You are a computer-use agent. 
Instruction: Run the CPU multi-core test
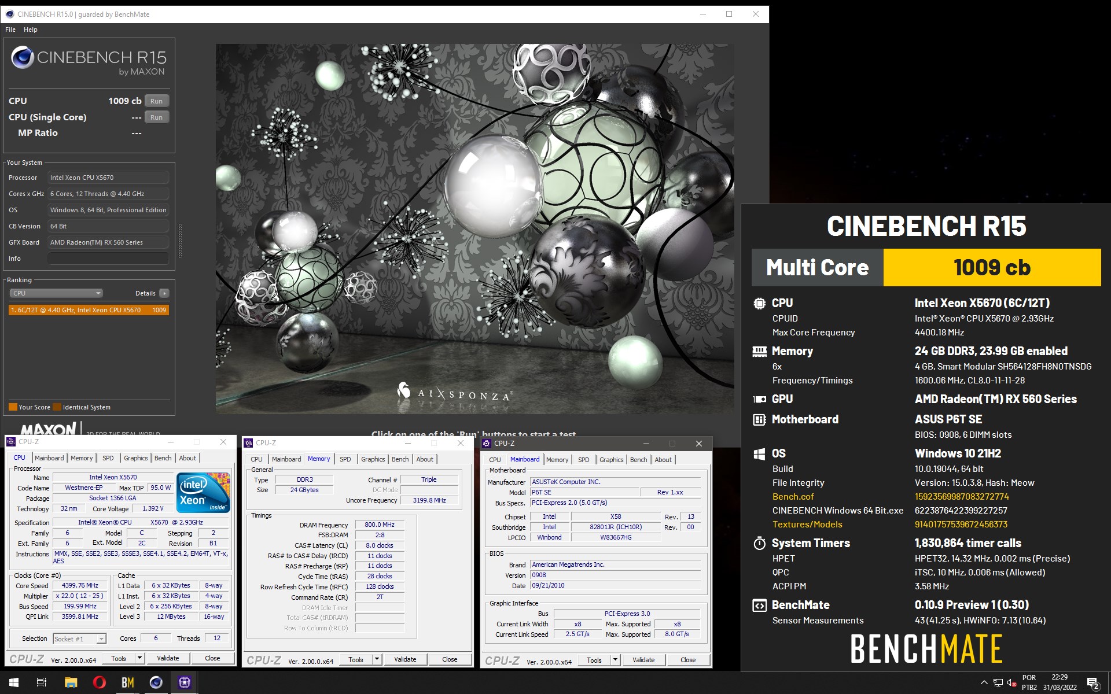pos(157,101)
